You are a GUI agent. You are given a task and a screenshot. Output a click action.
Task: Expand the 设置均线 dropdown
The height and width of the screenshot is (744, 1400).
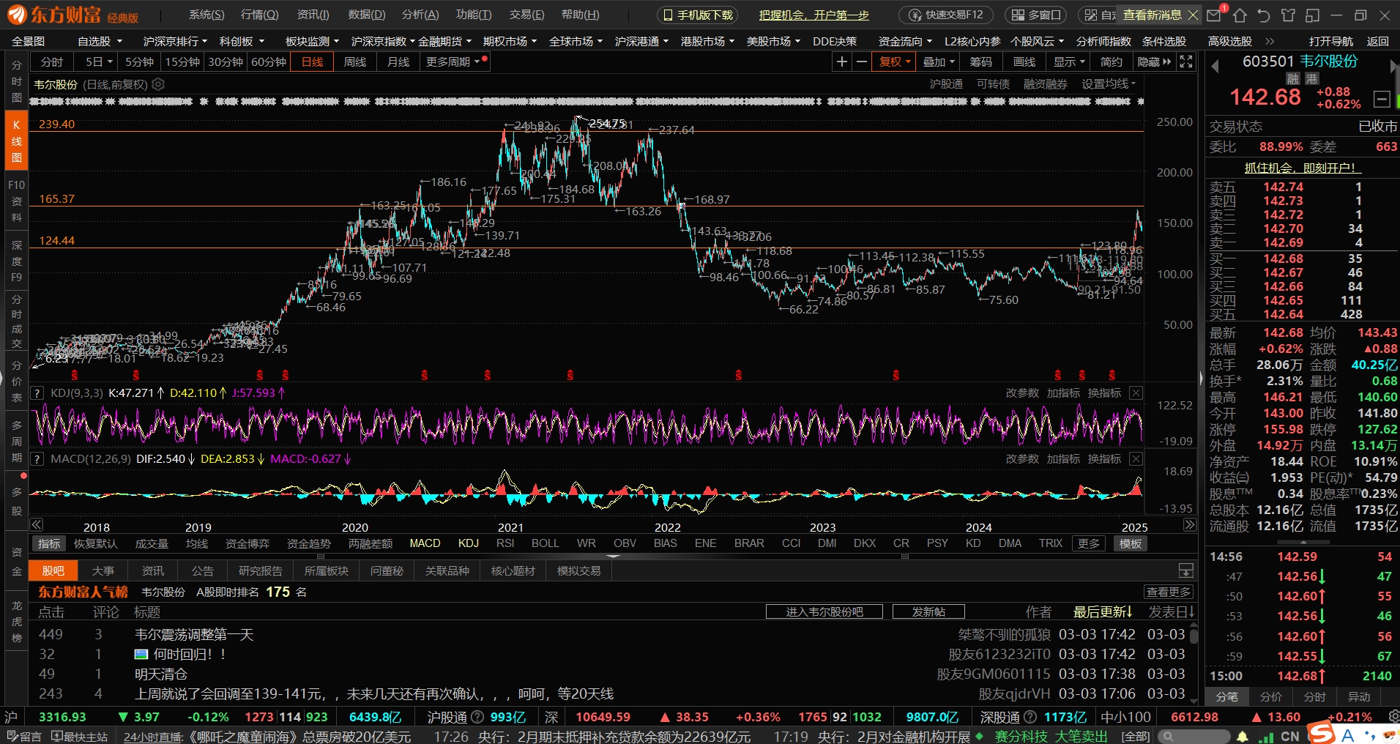(x=1109, y=84)
